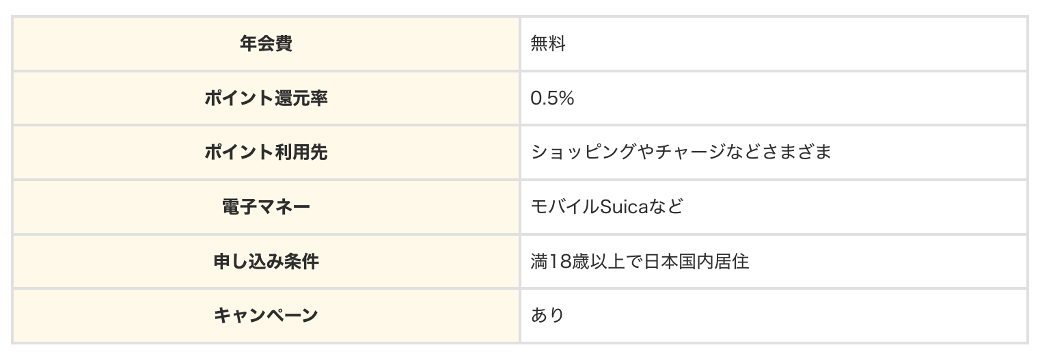Select the キャンペーン row label
The height and width of the screenshot is (354, 1040).
coord(266,315)
